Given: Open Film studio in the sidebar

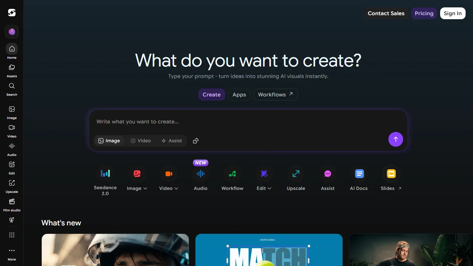Looking at the screenshot, I should (12, 205).
